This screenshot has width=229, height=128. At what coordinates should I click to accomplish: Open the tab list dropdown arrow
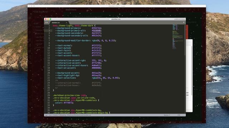[x=184, y=22]
